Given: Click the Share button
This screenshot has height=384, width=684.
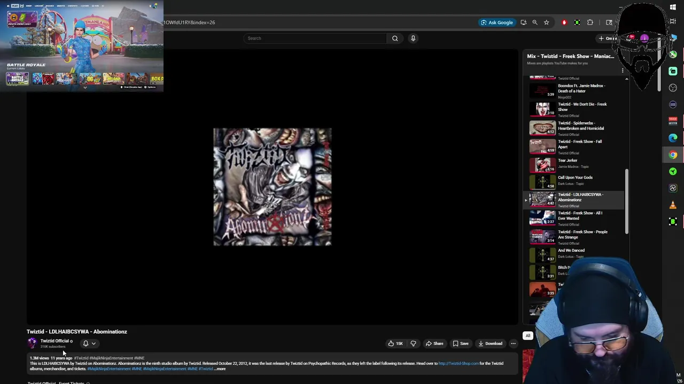Looking at the screenshot, I should click(x=434, y=343).
